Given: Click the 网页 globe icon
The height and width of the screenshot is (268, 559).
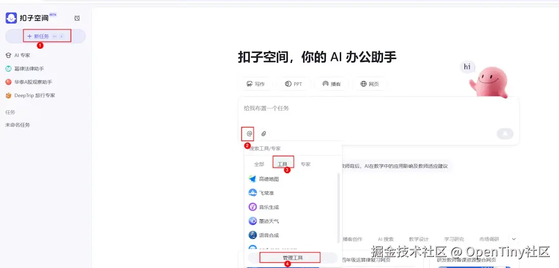Looking at the screenshot, I should [x=363, y=84].
